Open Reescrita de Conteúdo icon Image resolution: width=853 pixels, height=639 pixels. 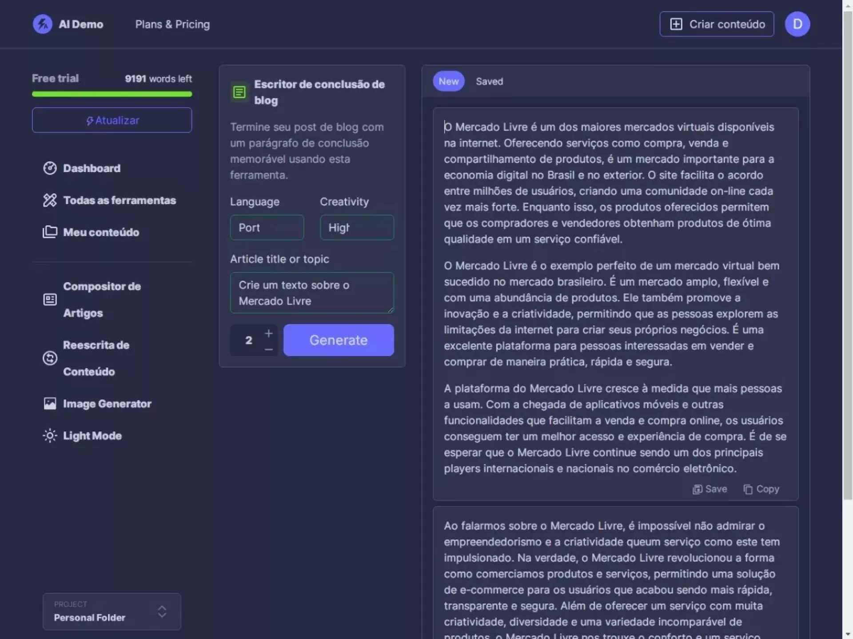(x=50, y=358)
